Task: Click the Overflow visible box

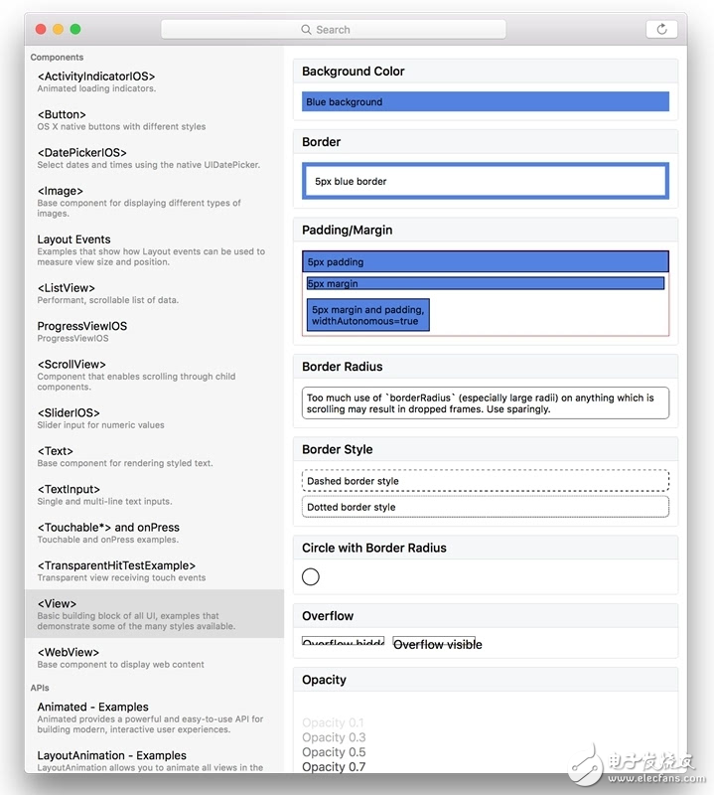Action: point(434,644)
